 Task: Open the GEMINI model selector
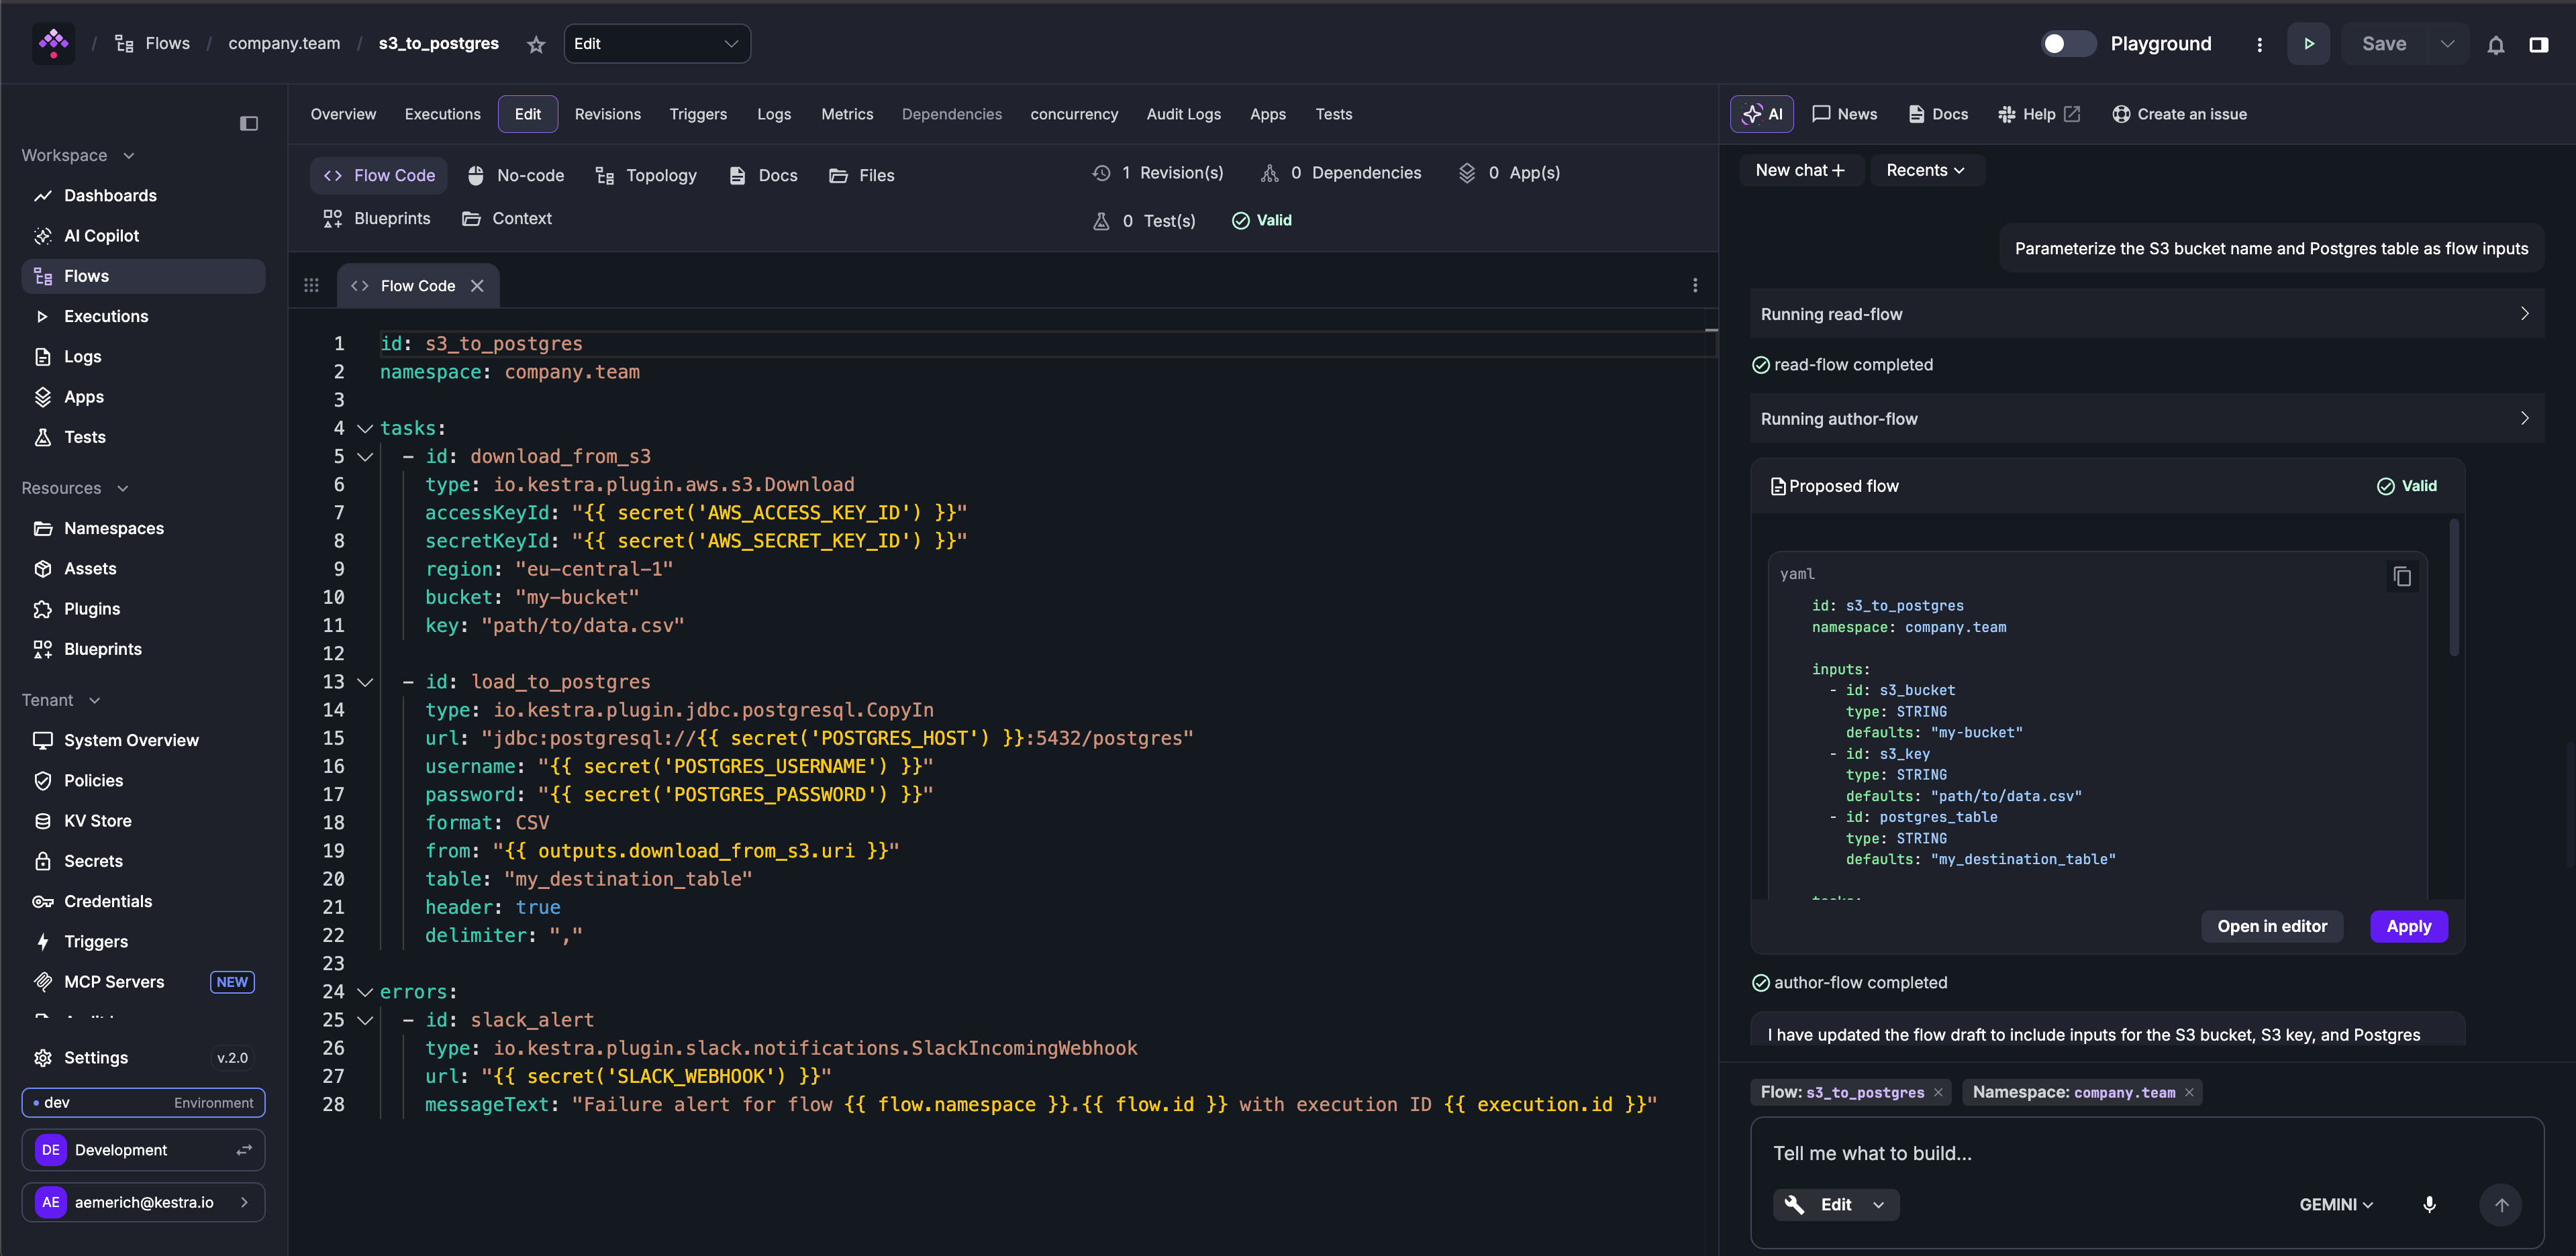point(2336,1204)
